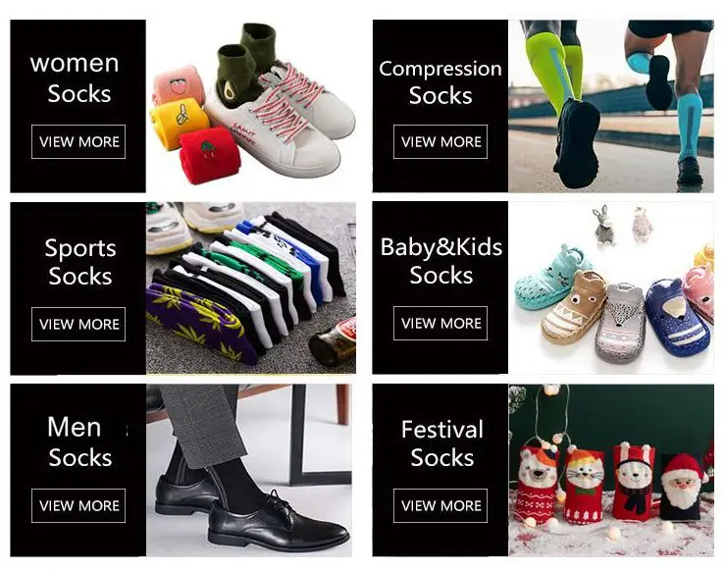Click VIEW MORE under Festival Socks
Image resolution: width=725 pixels, height=570 pixels.
point(440,506)
